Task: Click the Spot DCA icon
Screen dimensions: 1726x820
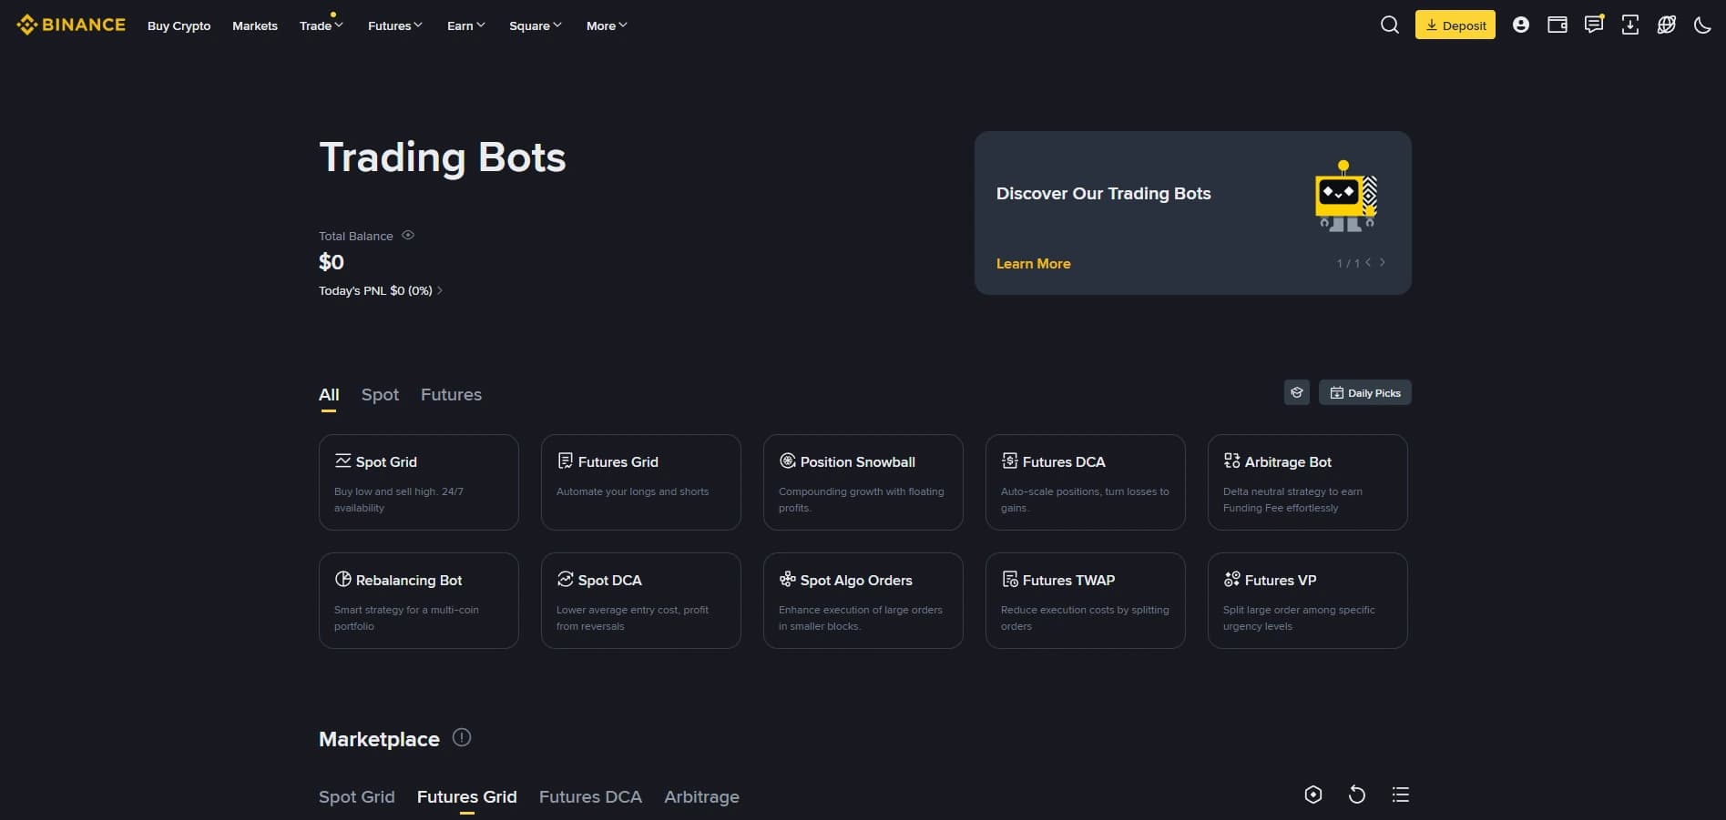Action: pos(565,579)
